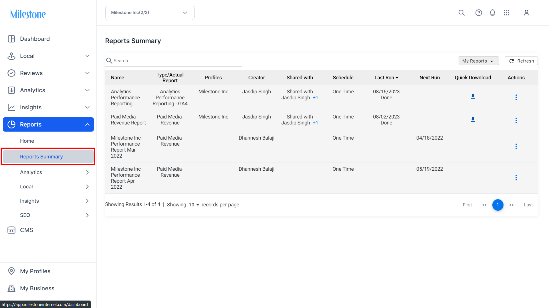
Task: Download the Paid Media Revenue Report
Action: (x=473, y=120)
